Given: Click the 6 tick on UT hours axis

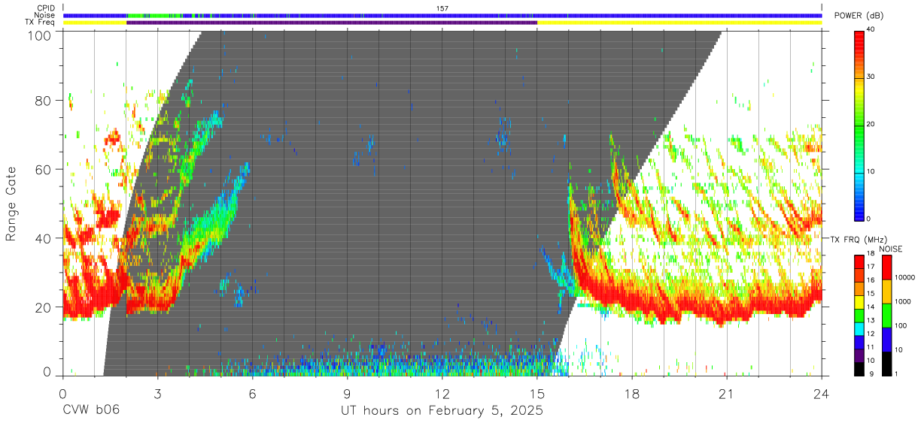Looking at the screenshot, I should [x=252, y=393].
